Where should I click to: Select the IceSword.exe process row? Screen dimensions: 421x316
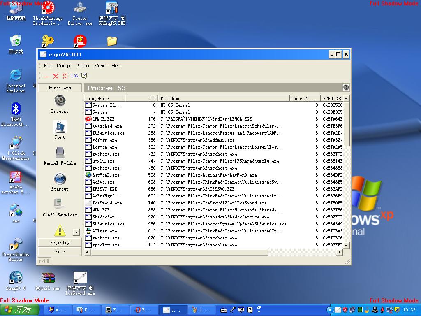(x=107, y=203)
